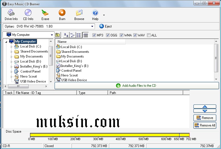The width and height of the screenshot is (221, 149).
Task: Select My Computer in the folder tree
Action: point(26,41)
